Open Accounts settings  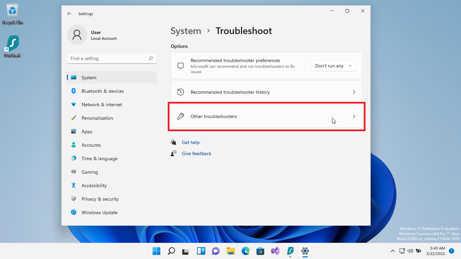pyautogui.click(x=112, y=145)
